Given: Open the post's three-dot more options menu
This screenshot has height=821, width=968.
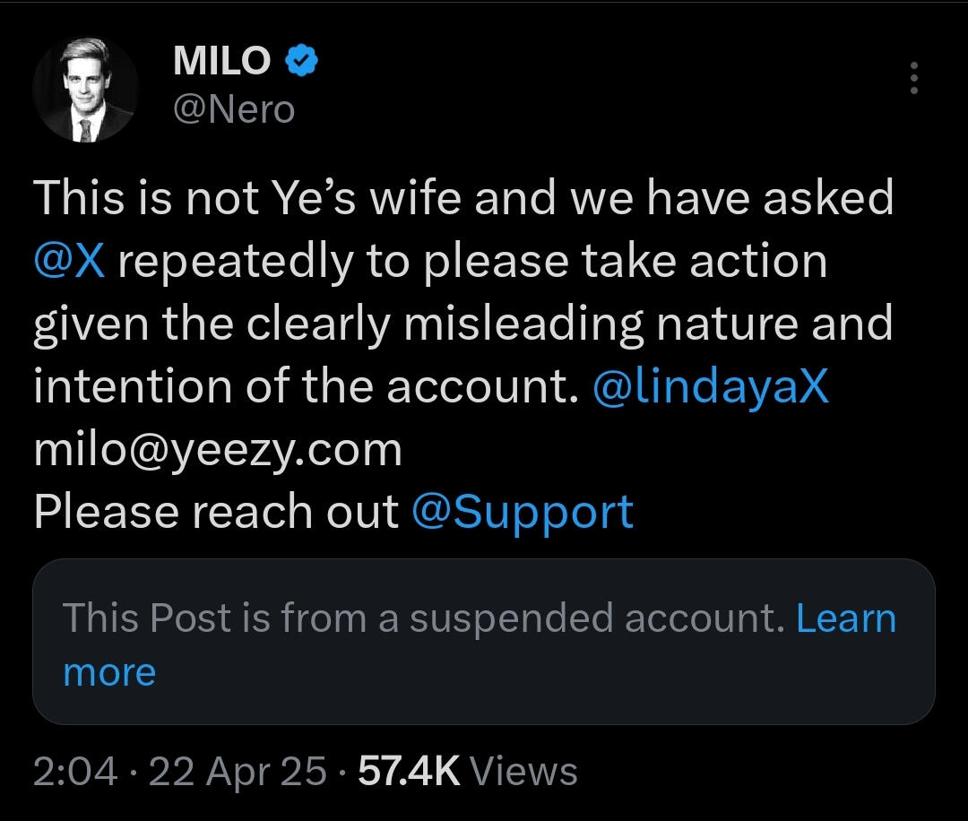Looking at the screenshot, I should click(914, 79).
